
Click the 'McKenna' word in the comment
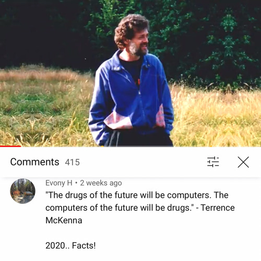coord(64,220)
